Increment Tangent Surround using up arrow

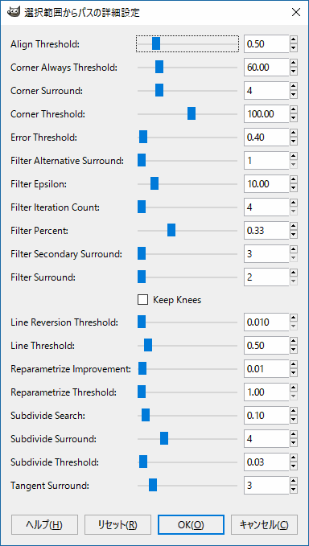(x=294, y=481)
